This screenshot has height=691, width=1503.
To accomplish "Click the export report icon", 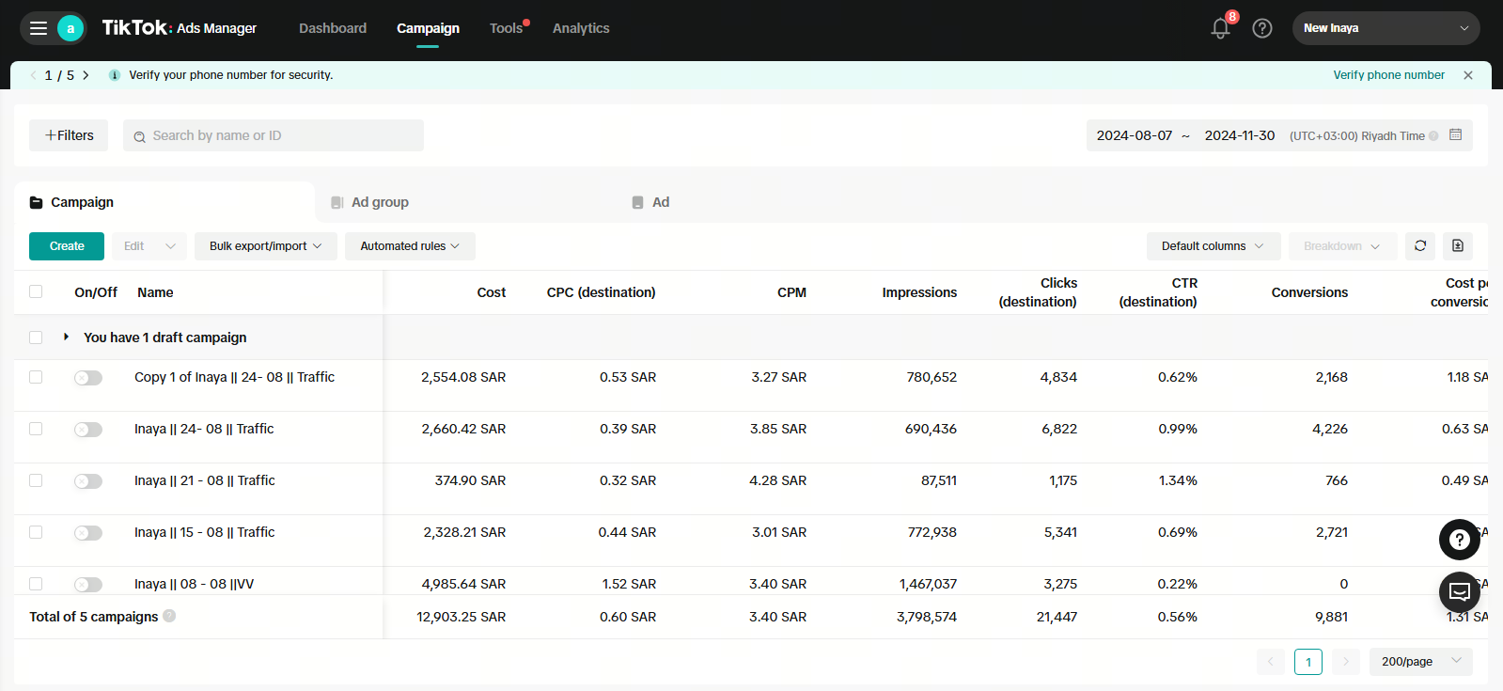I will pyautogui.click(x=1458, y=246).
